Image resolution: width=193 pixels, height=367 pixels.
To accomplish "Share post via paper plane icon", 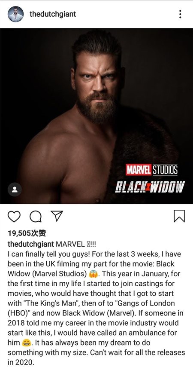I will (x=57, y=216).
